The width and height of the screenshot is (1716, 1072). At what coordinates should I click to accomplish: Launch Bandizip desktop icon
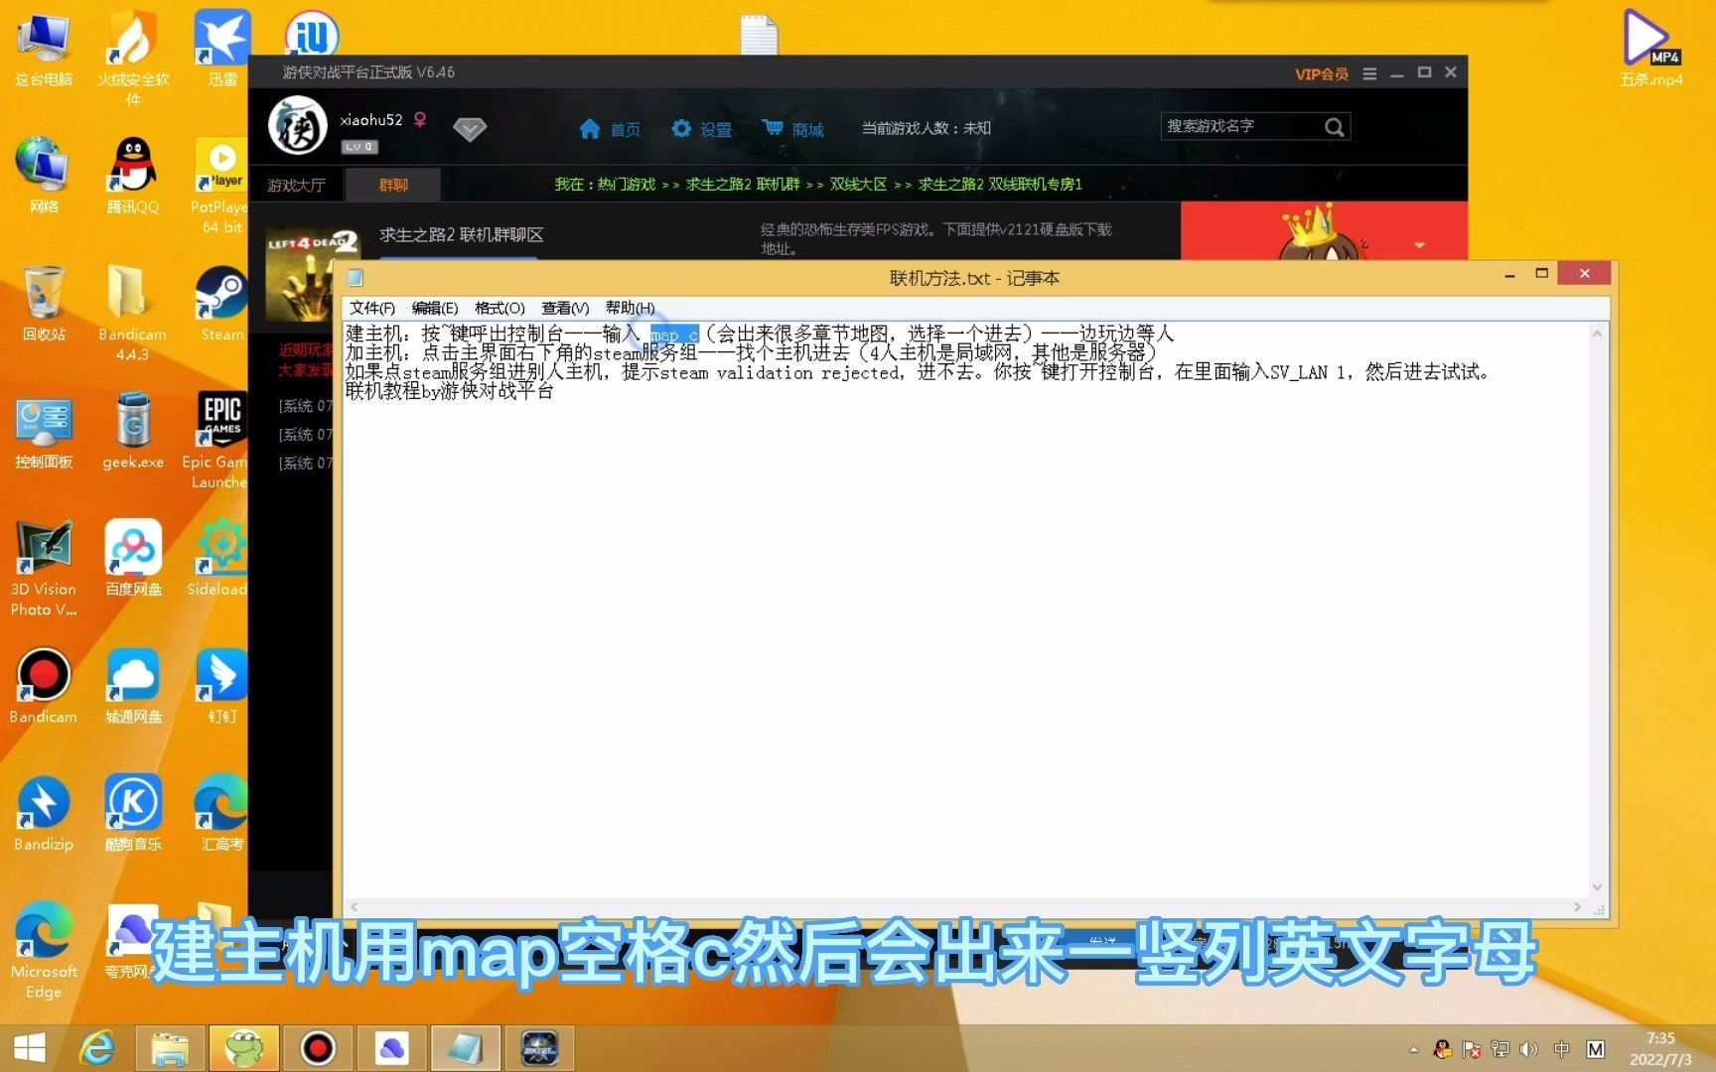pyautogui.click(x=43, y=812)
